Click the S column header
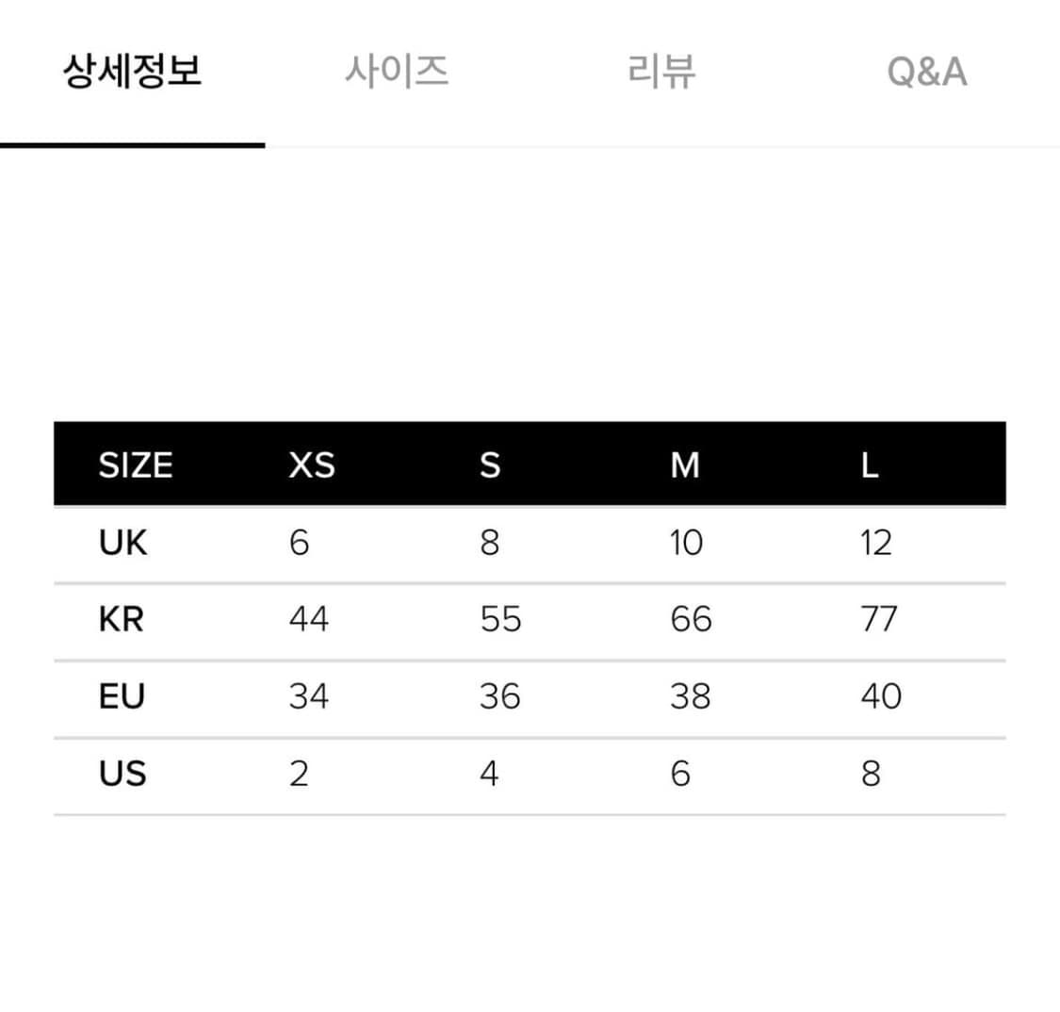 coord(490,464)
